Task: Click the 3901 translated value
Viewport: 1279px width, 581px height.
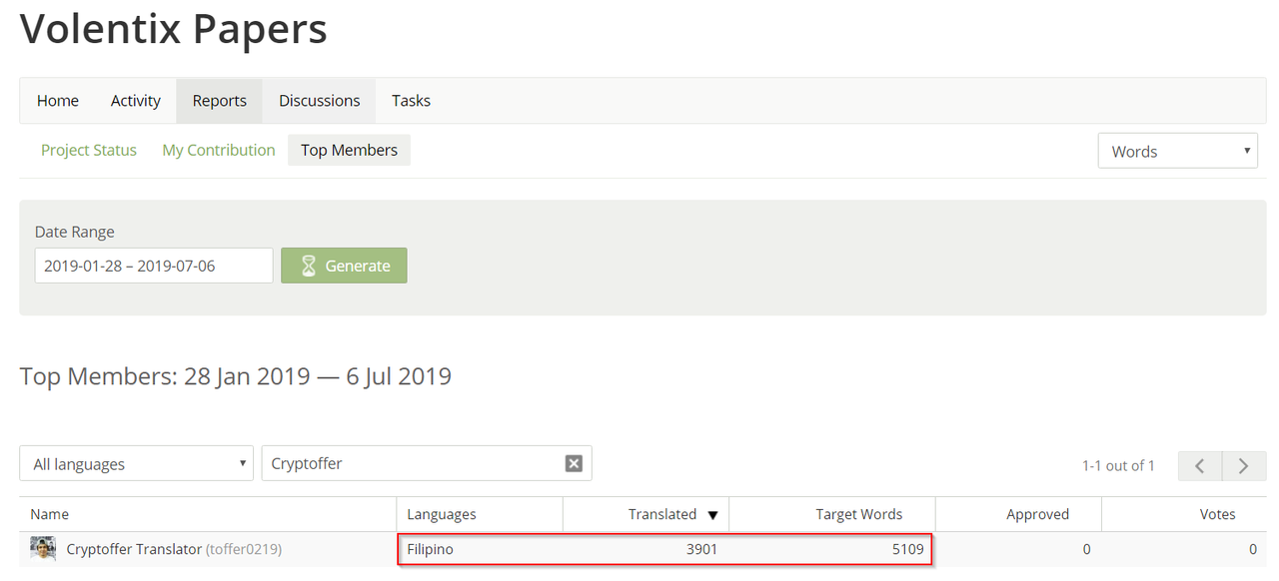Action: point(700,549)
